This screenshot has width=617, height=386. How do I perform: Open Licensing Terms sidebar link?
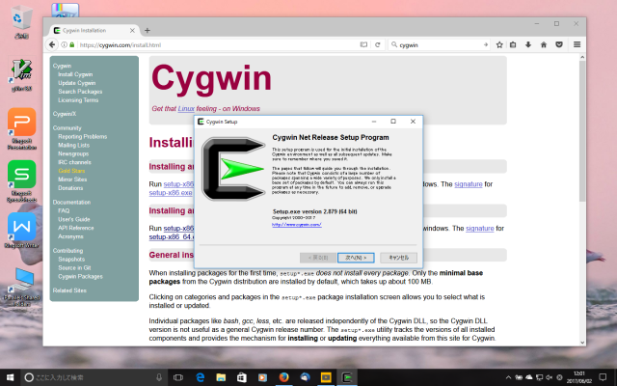[x=78, y=100]
